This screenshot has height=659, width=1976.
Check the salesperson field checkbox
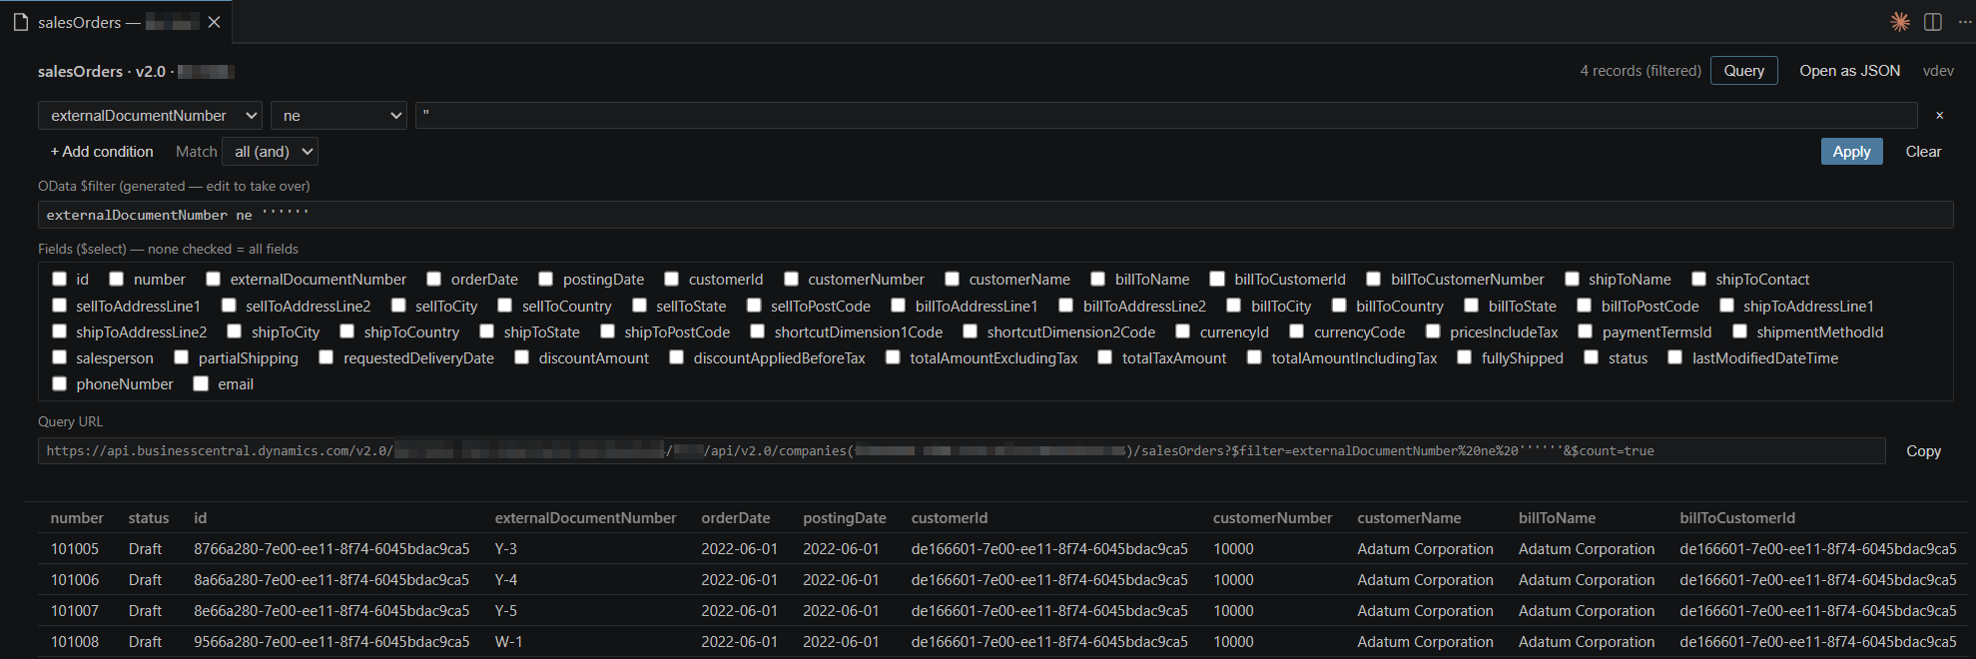click(x=60, y=357)
